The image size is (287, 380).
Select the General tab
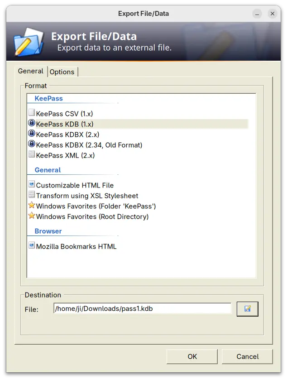[31, 71]
